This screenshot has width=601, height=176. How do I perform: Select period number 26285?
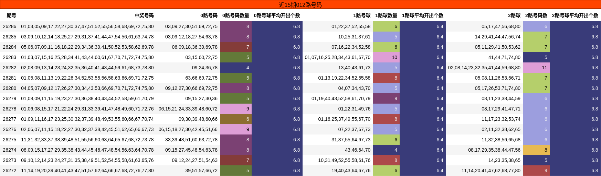tap(10, 37)
